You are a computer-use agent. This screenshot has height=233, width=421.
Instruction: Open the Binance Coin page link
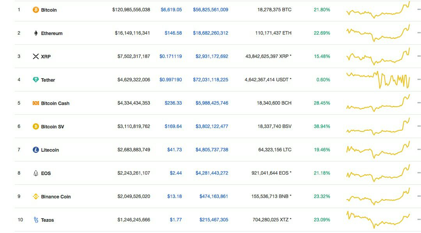pyautogui.click(x=56, y=196)
